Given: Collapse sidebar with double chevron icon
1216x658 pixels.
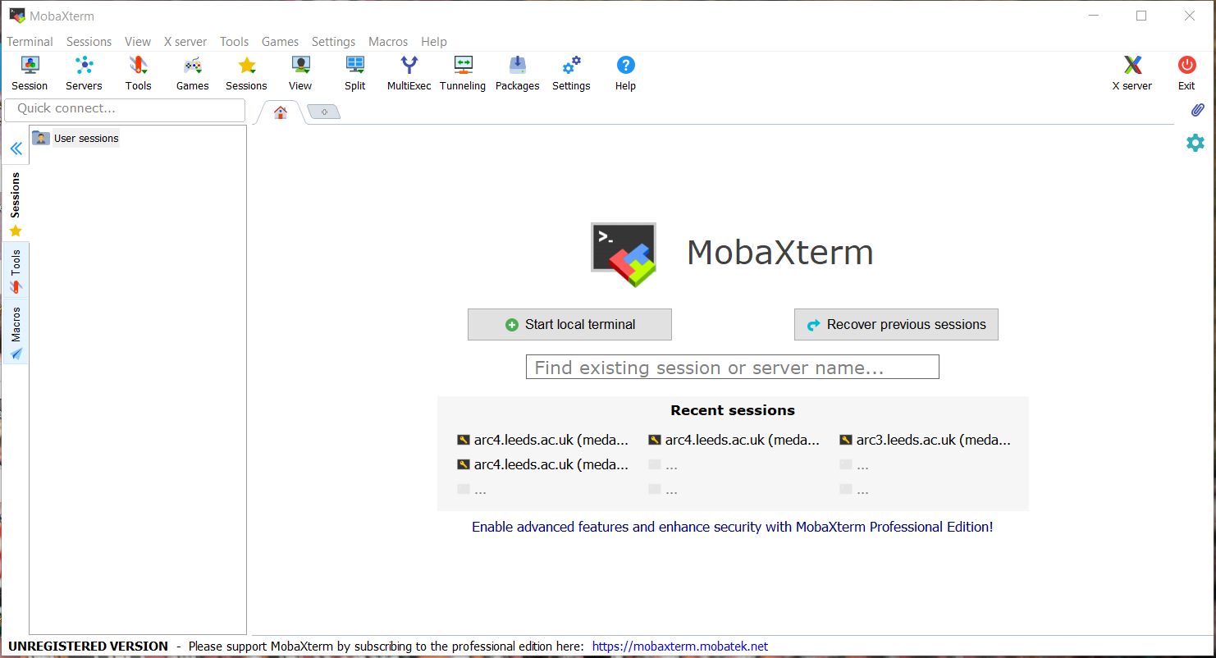Looking at the screenshot, I should click(x=16, y=149).
